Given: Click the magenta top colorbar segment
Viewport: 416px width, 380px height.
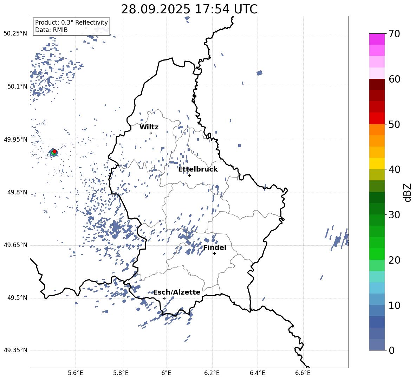Looking at the screenshot, I should coord(377,39).
